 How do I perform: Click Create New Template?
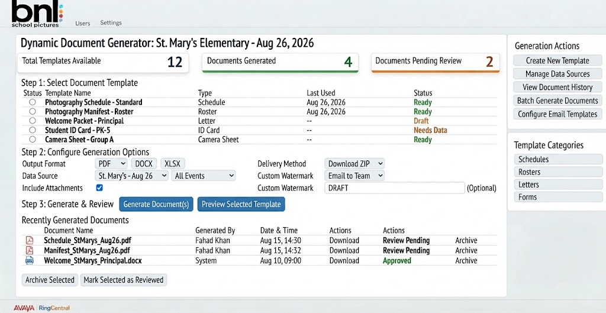(x=557, y=60)
